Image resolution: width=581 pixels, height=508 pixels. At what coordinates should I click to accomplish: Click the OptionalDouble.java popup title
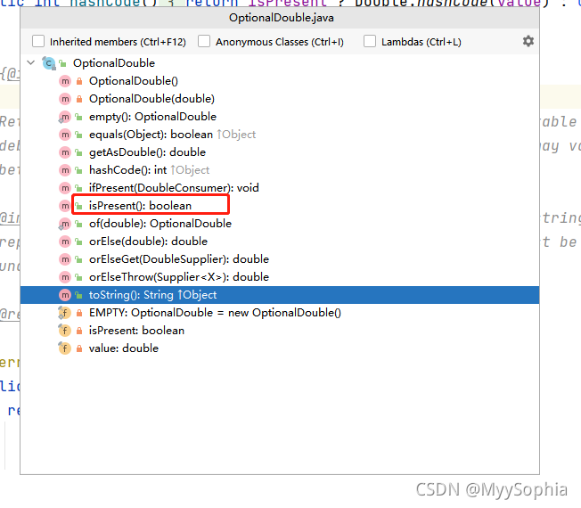point(282,18)
